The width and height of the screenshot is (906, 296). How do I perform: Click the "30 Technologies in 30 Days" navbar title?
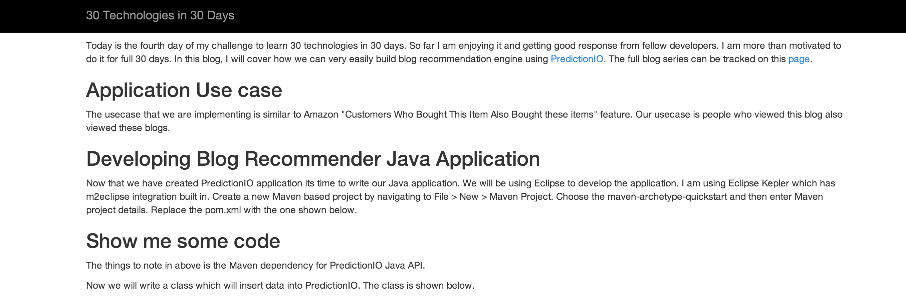tap(160, 15)
